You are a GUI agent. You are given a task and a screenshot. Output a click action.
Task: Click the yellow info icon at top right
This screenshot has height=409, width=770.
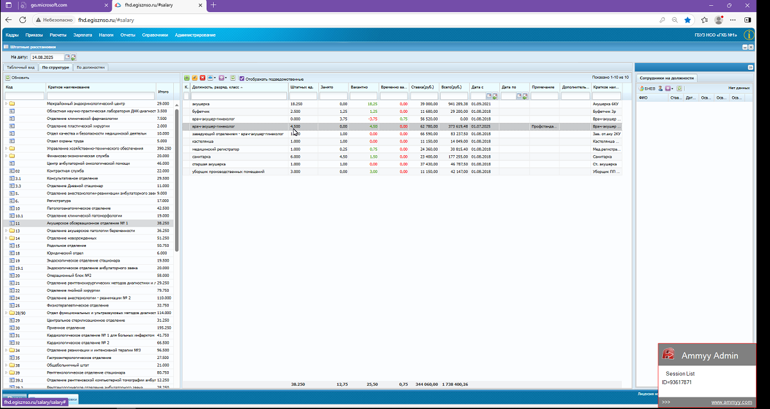pyautogui.click(x=748, y=35)
